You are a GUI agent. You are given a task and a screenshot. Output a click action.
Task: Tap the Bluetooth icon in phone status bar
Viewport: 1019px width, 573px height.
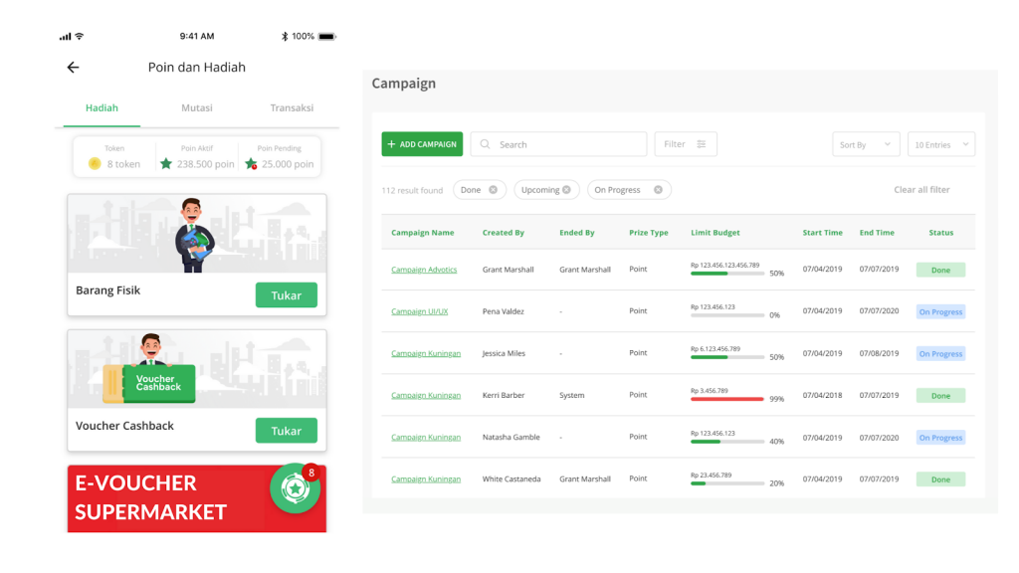pyautogui.click(x=285, y=37)
